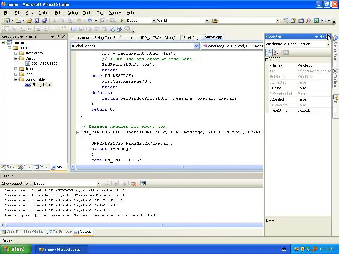
Task: Collapse the C++ category in Properties
Action: [x=267, y=60]
